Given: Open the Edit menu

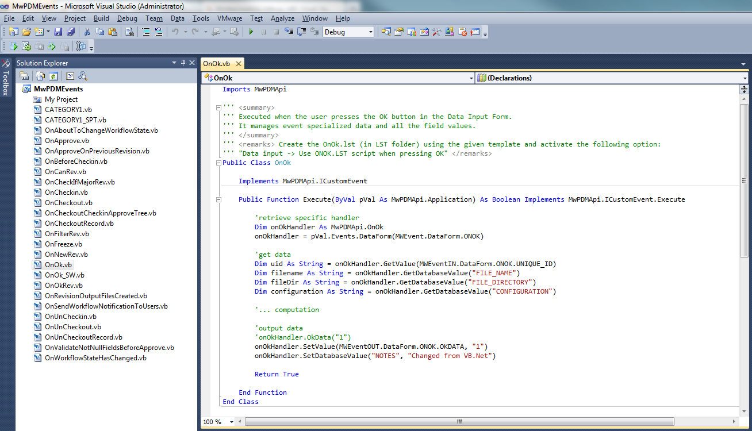Looking at the screenshot, I should click(x=28, y=18).
